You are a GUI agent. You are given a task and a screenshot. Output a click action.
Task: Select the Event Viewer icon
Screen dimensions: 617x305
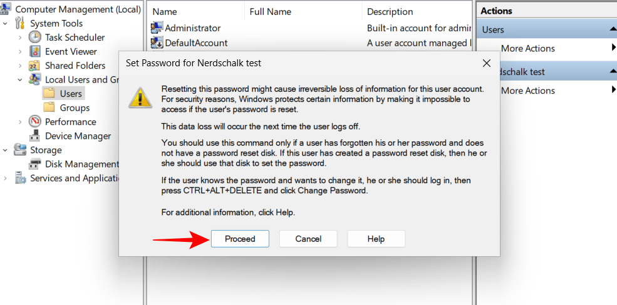pyautogui.click(x=35, y=51)
